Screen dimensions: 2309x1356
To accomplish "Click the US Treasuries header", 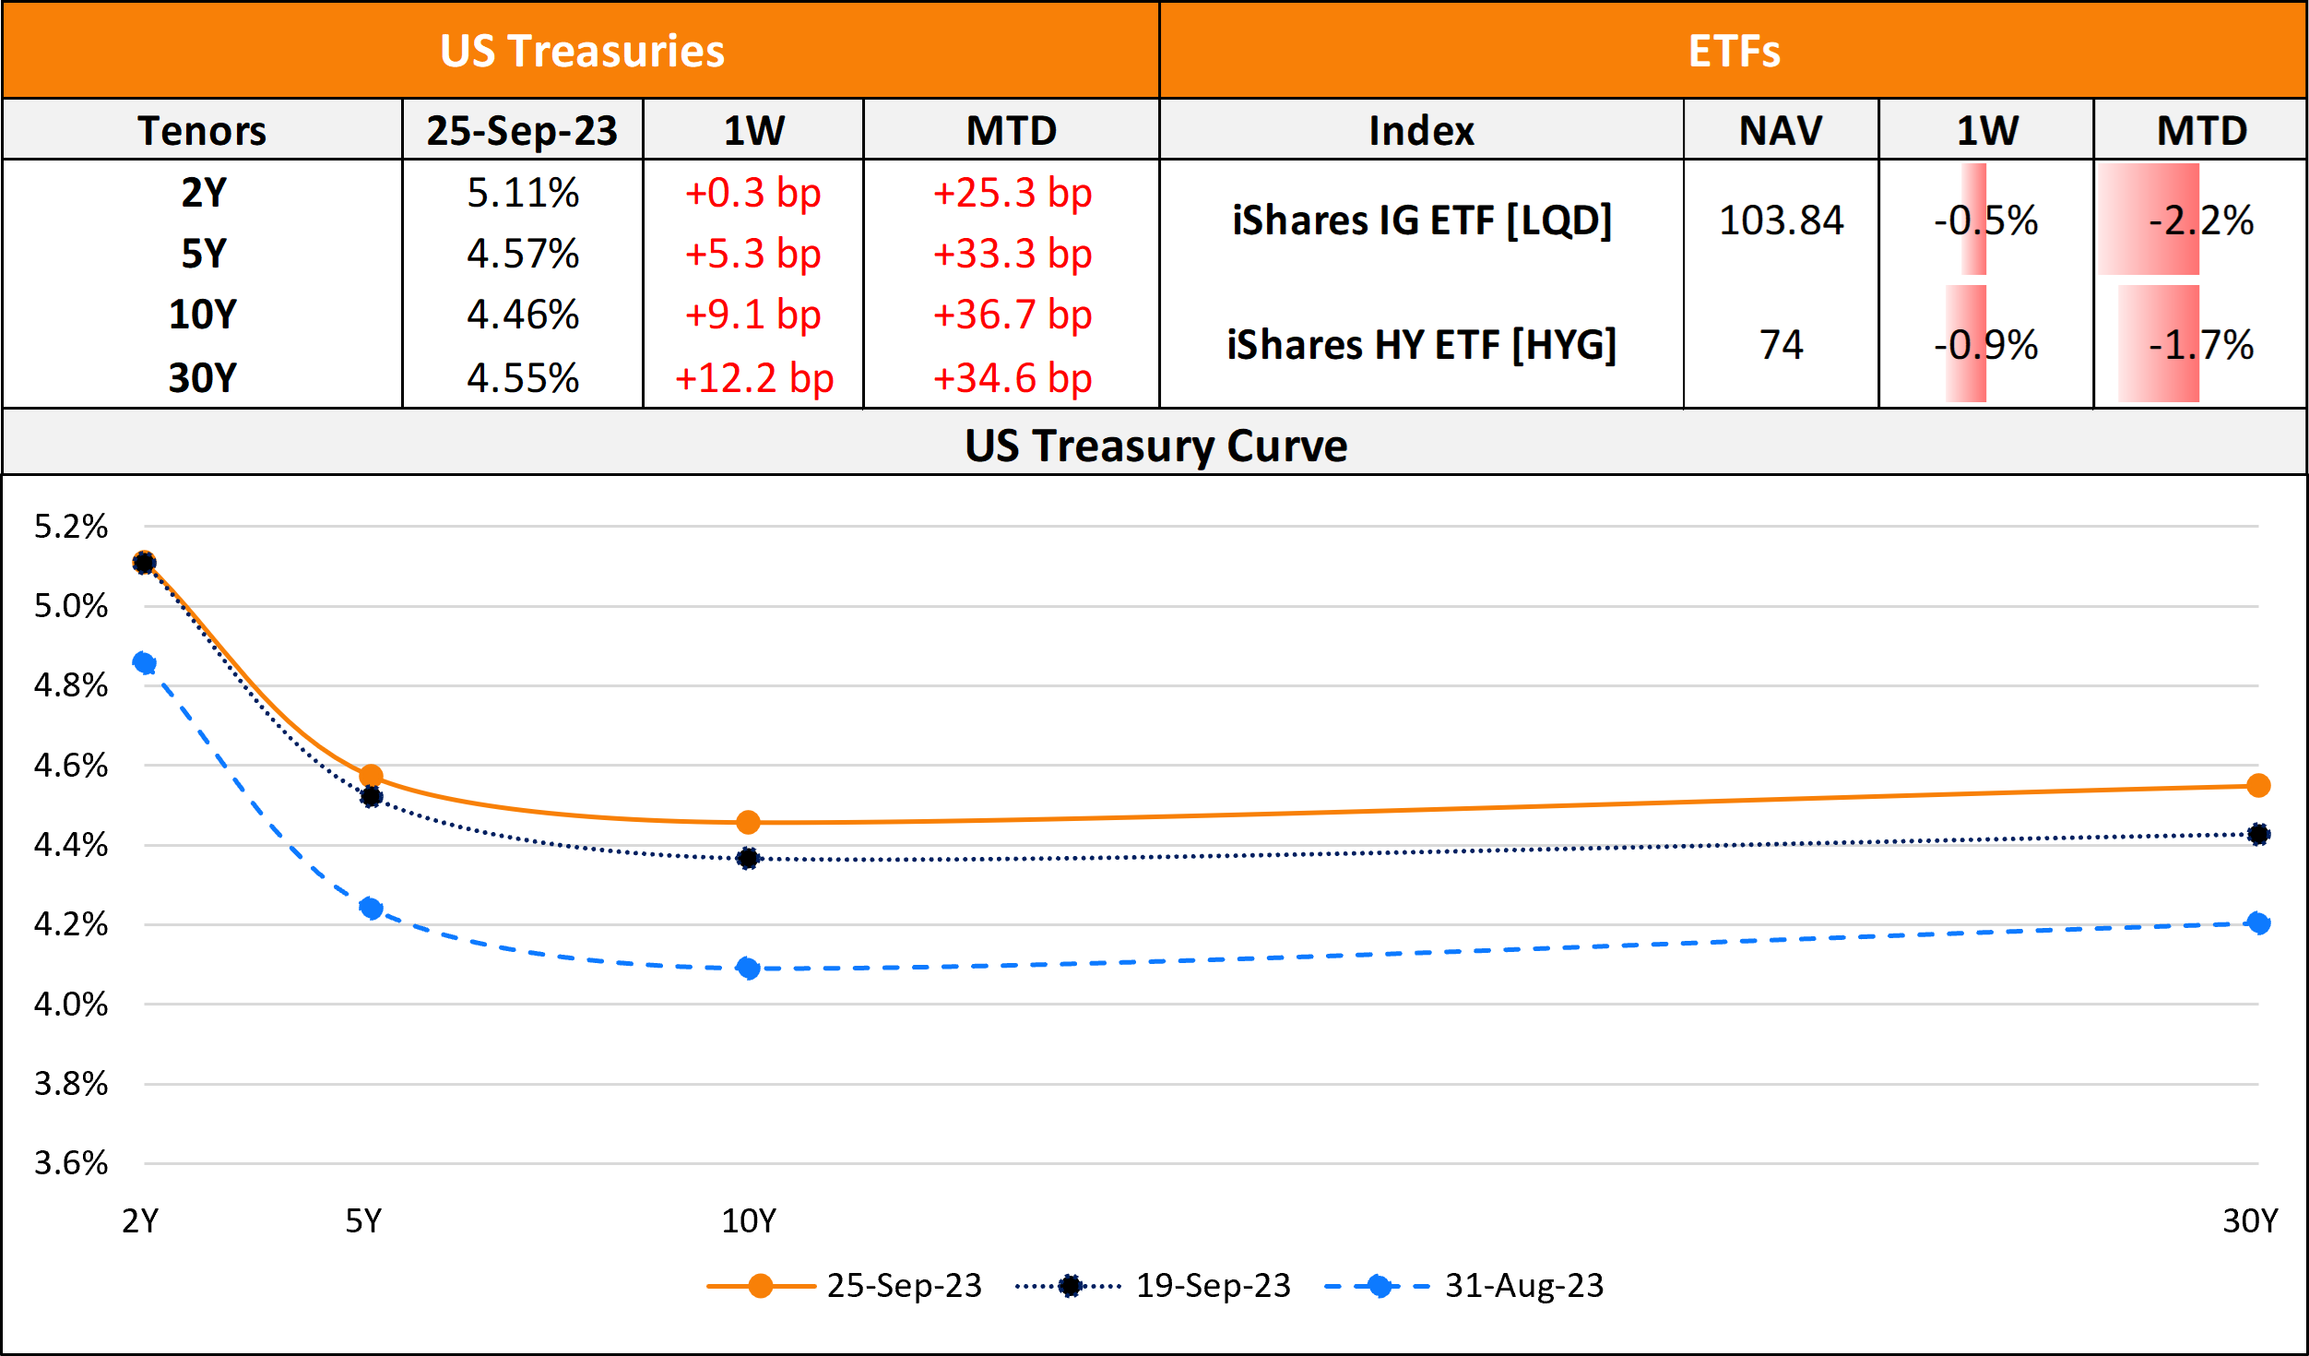I will tap(582, 51).
